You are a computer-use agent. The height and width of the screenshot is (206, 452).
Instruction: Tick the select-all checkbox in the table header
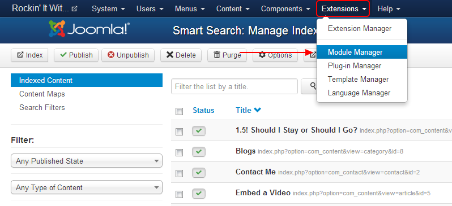coord(180,112)
